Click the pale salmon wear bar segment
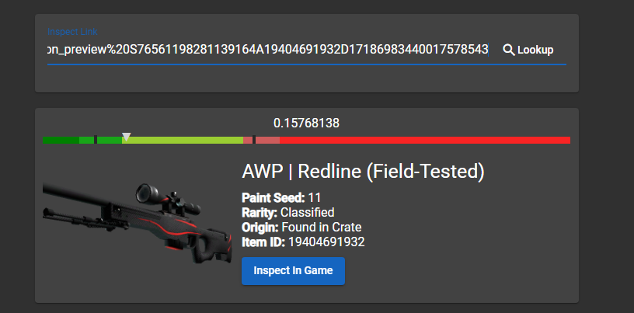Viewport: 634px width, 313px height. tap(267, 141)
